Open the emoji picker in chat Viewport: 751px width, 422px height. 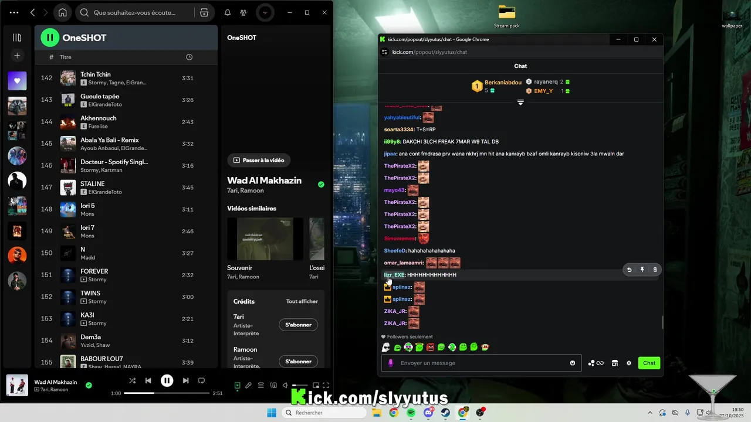[x=573, y=363]
